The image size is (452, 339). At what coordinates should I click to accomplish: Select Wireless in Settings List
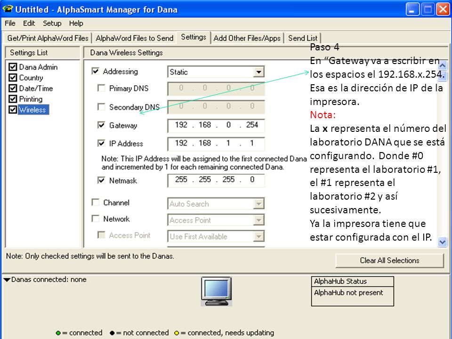click(33, 110)
